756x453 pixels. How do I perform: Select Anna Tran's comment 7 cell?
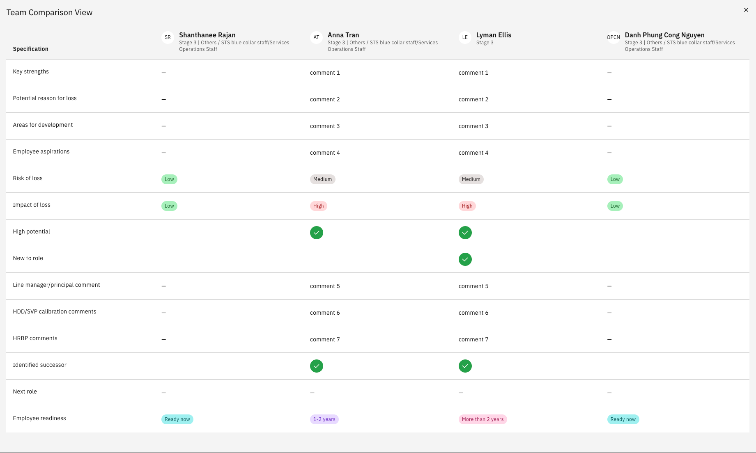[x=325, y=339]
